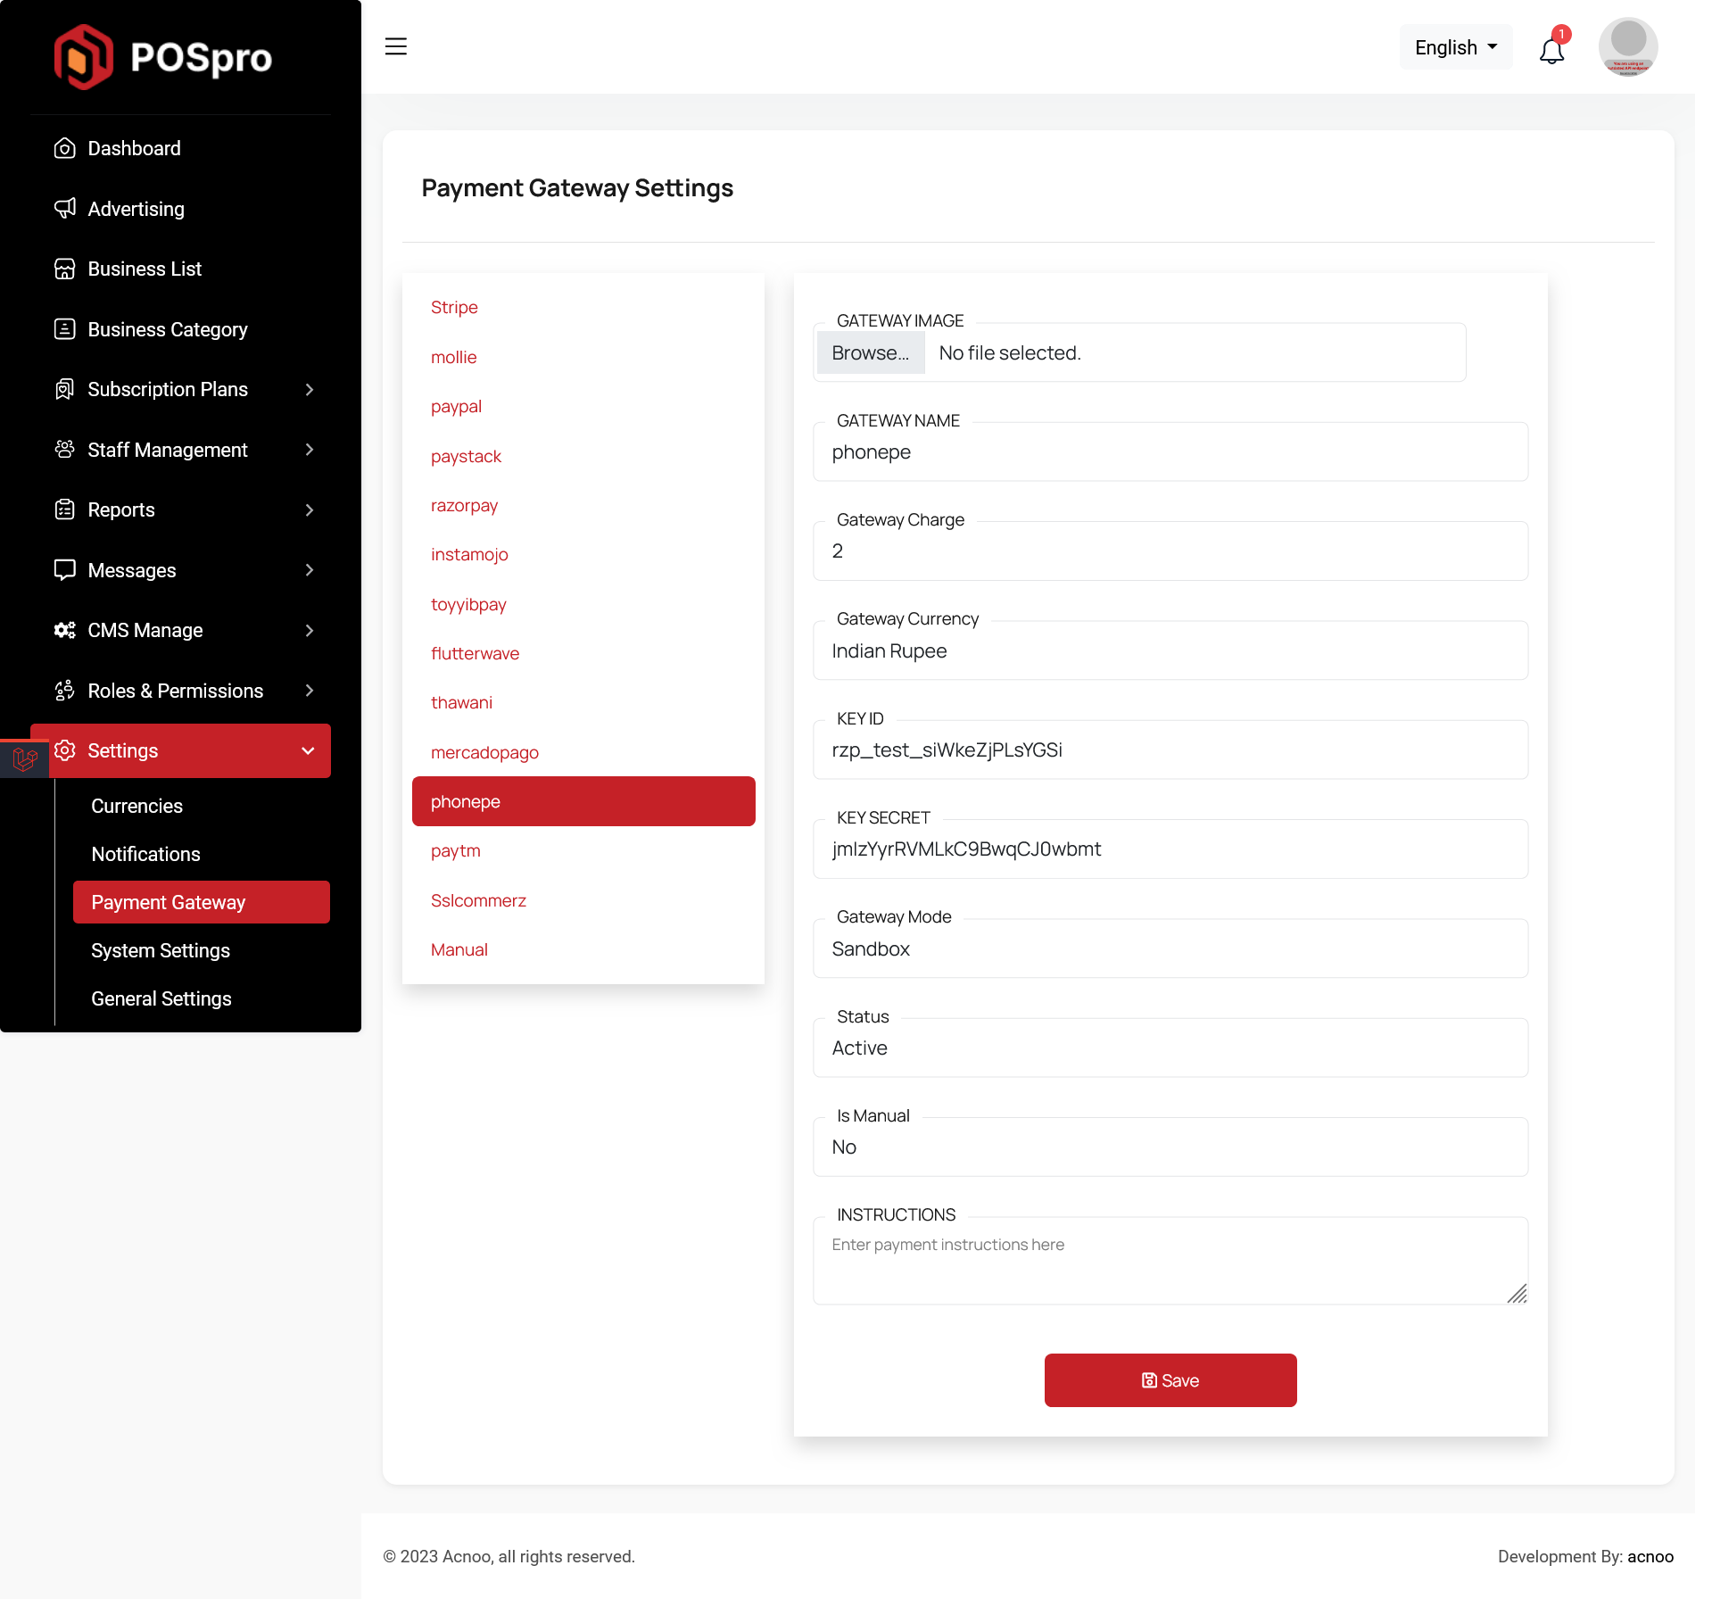The height and width of the screenshot is (1615, 1712).
Task: Open the Gateway Mode Sandbox dropdown
Action: point(1170,948)
